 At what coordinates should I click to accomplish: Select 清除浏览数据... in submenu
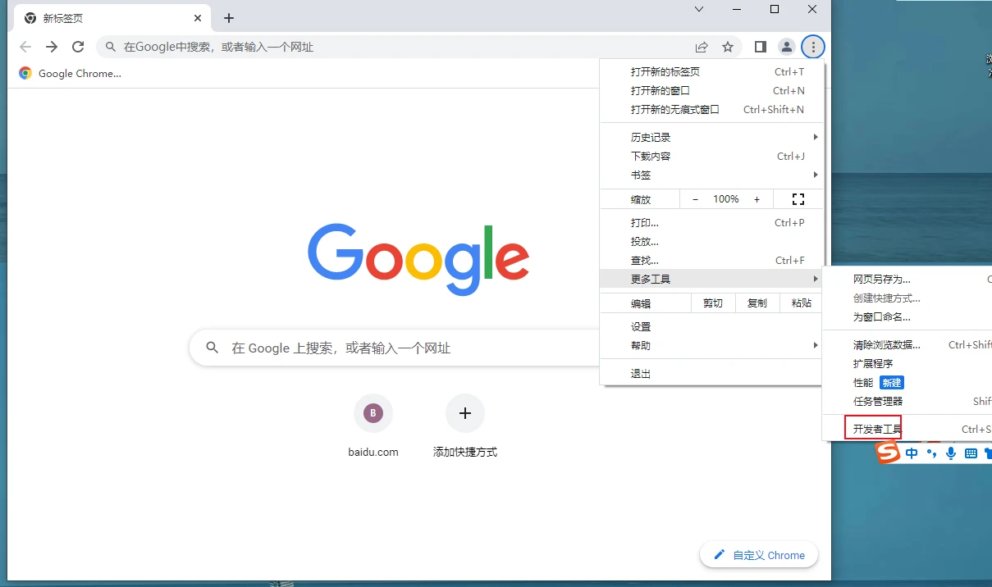point(907,345)
